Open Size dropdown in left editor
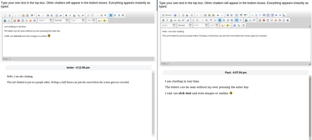The width and height of the screenshot is (312, 140). point(91,21)
